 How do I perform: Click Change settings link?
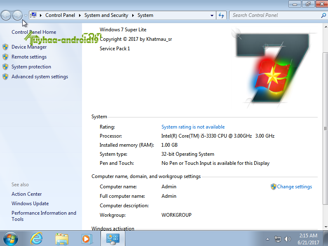294,187
